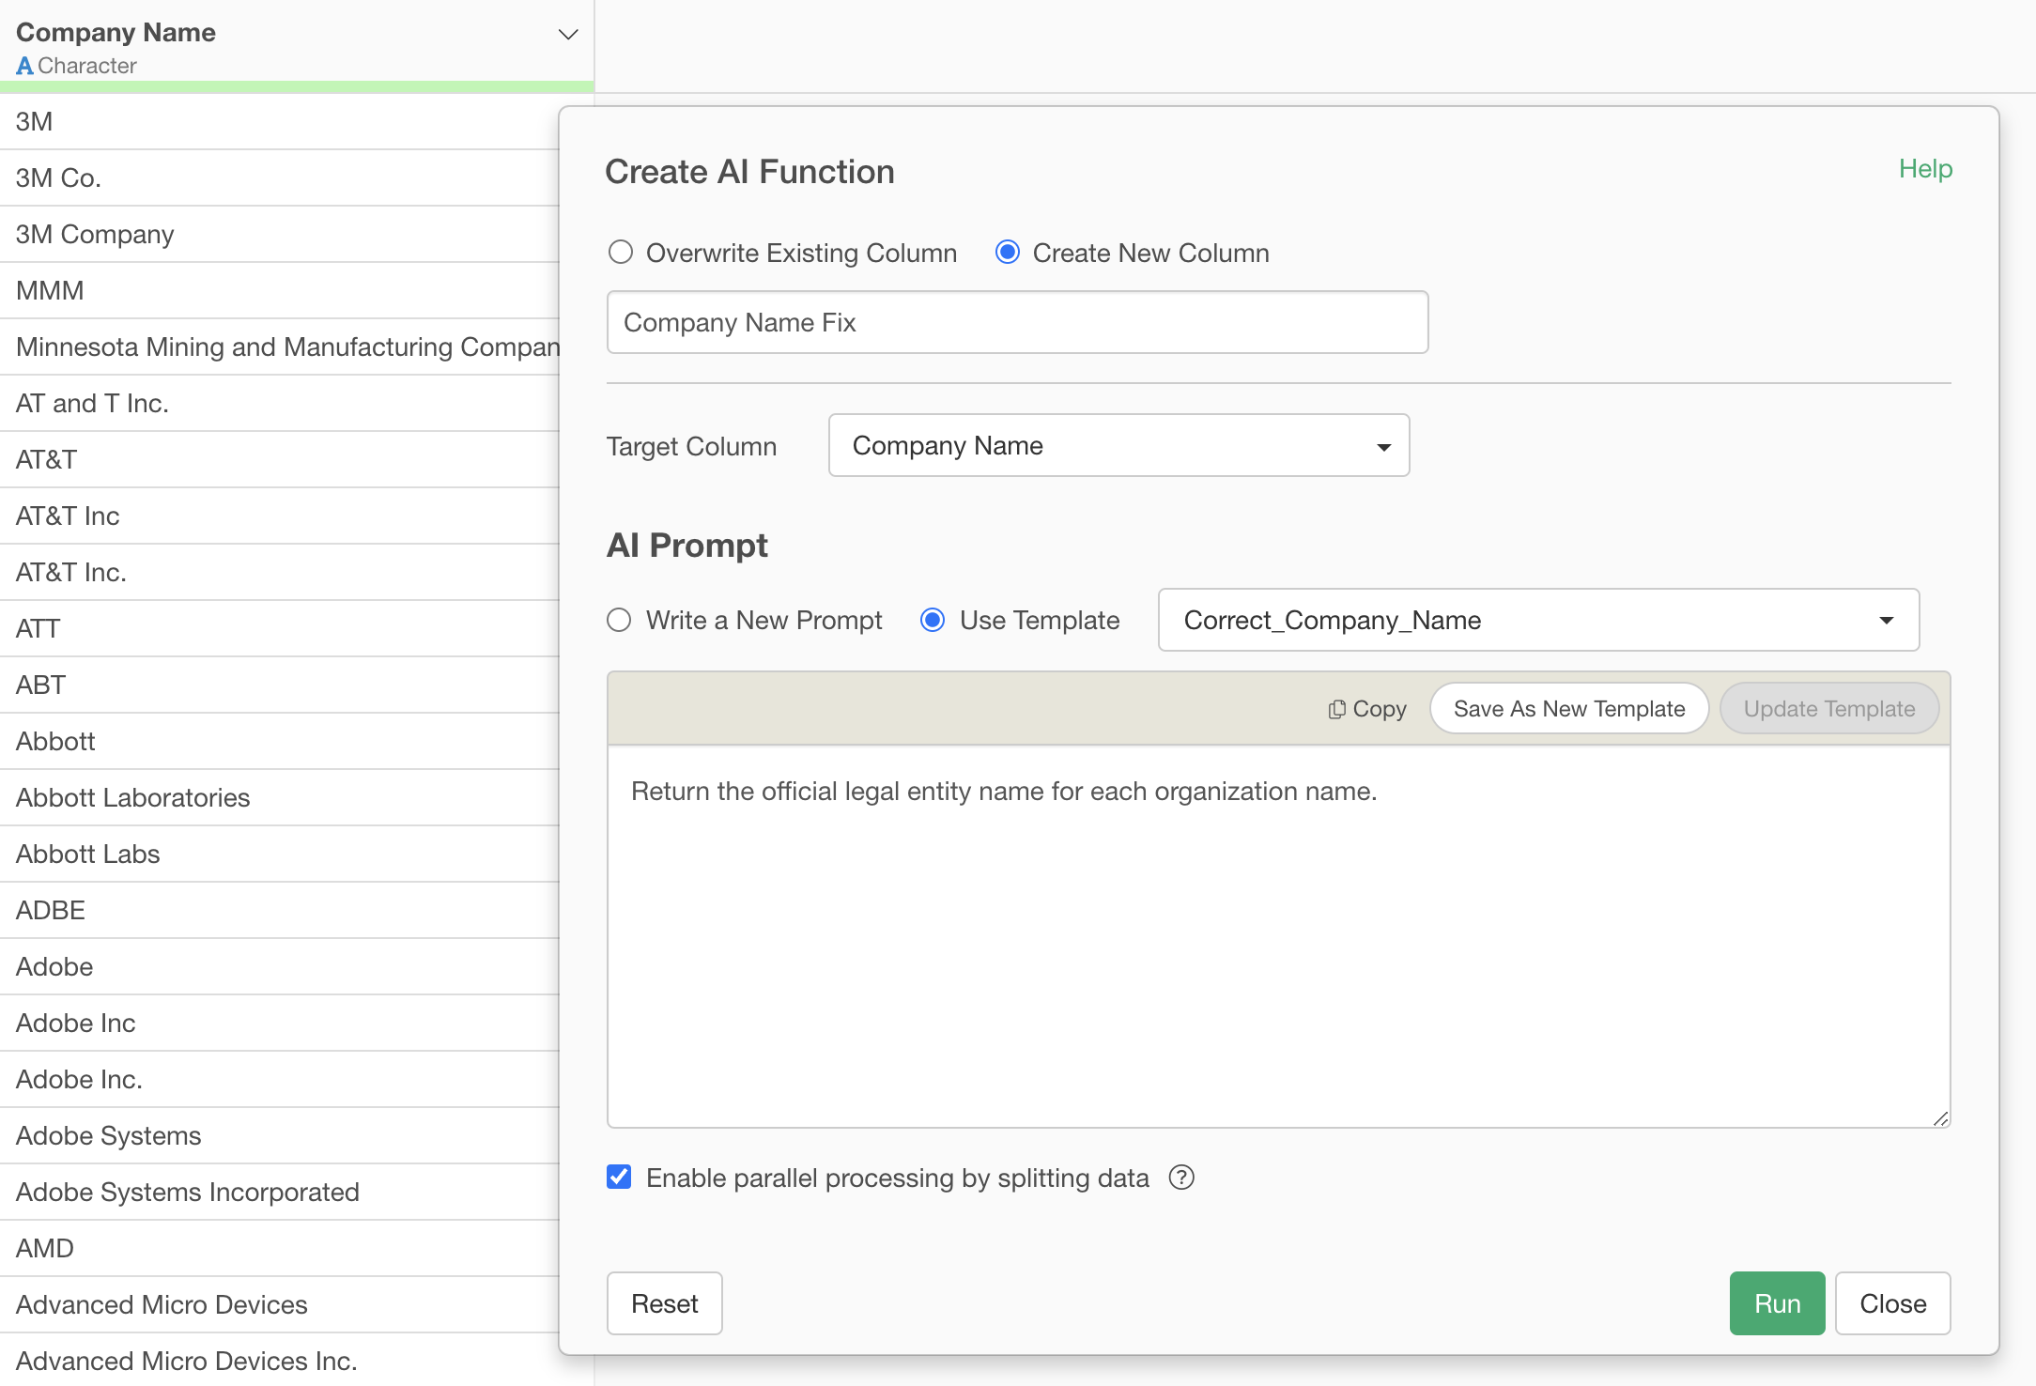Click Save As New Template button
Image resolution: width=2036 pixels, height=1386 pixels.
click(1568, 709)
